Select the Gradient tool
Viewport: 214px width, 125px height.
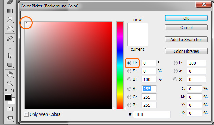[10, 11]
